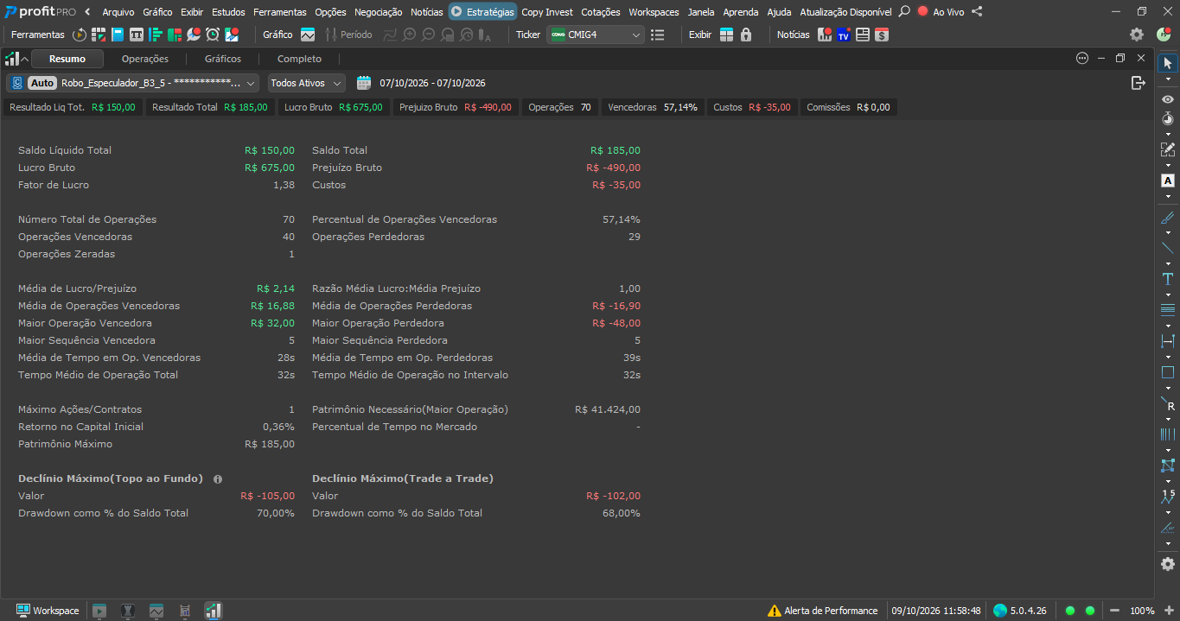Choose the brush tool in right sidebar
The height and width of the screenshot is (621, 1180).
pyautogui.click(x=1168, y=218)
